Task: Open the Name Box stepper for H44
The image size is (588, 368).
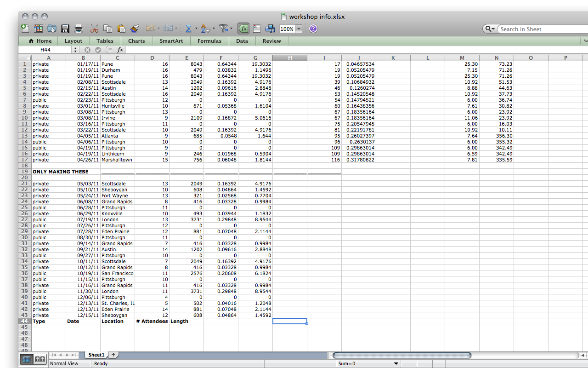Action: pos(75,50)
